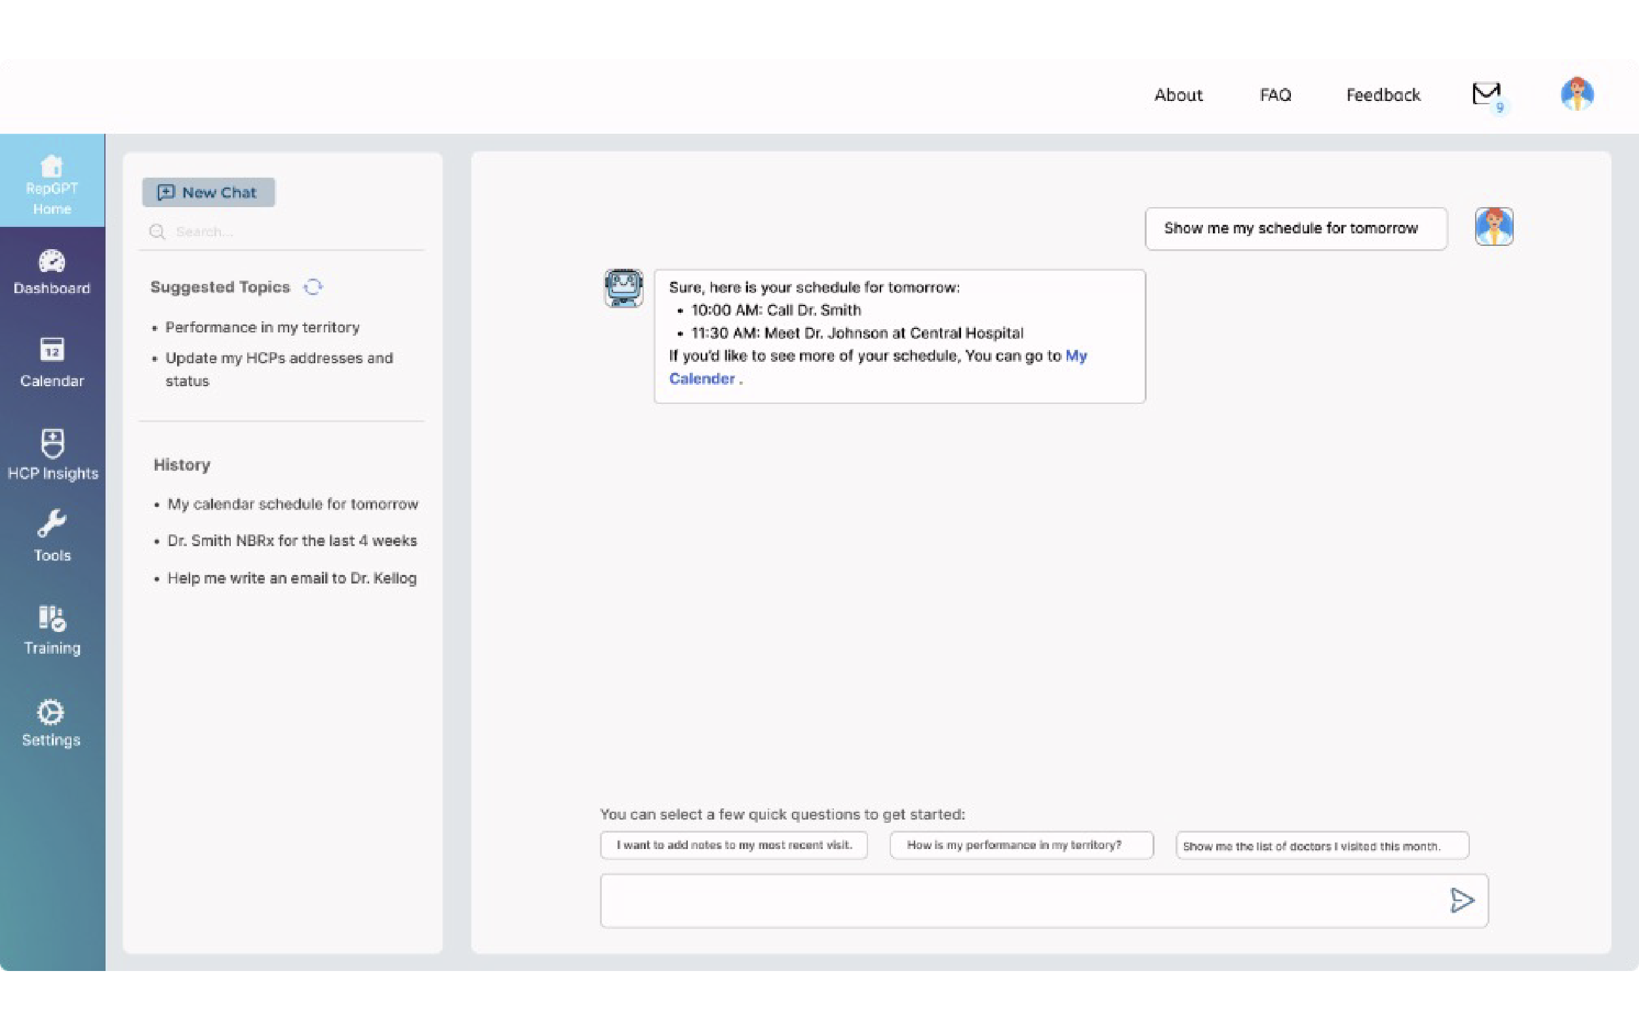Click the send message arrow icon
Image resolution: width=1639 pixels, height=1030 pixels.
[x=1461, y=901]
